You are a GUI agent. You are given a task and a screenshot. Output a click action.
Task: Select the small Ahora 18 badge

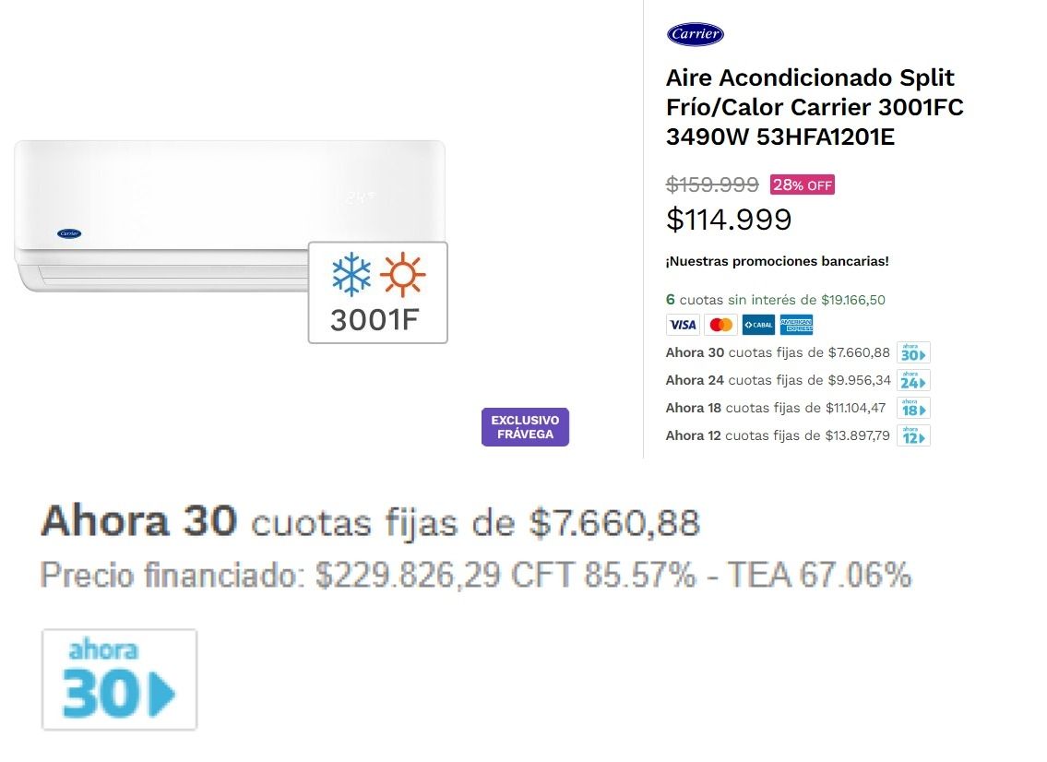913,408
